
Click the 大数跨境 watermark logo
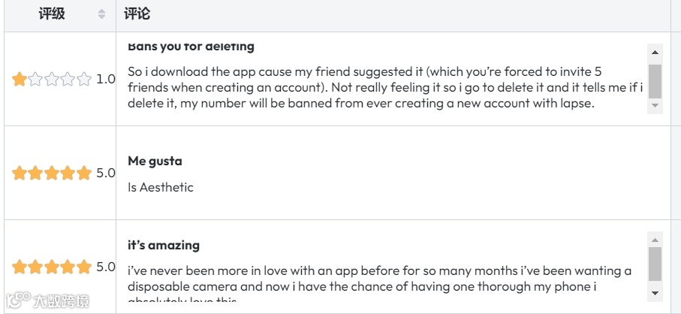(x=47, y=301)
